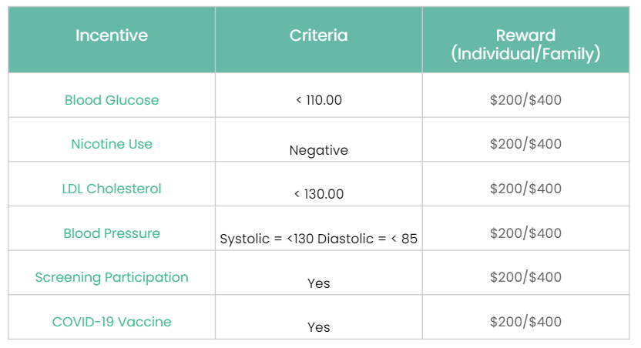Click the Yes criteria for COVID-19 Vaccine
This screenshot has width=641, height=348.
[318, 327]
